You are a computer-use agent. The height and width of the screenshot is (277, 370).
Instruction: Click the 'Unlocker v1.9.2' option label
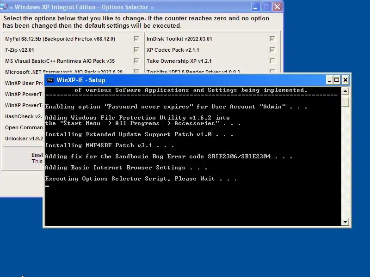click(24, 138)
